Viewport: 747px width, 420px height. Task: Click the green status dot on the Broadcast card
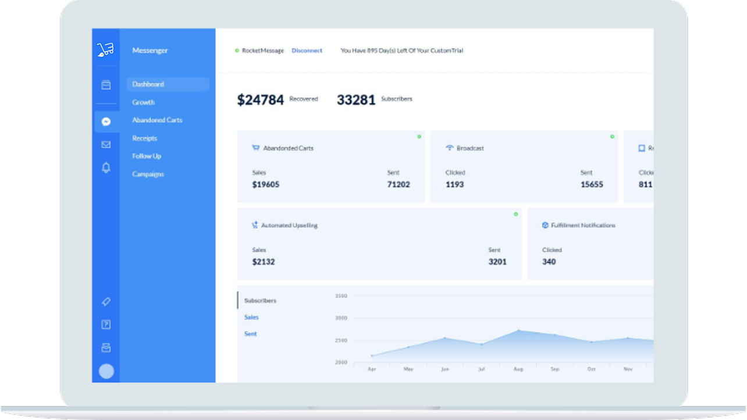[612, 136]
